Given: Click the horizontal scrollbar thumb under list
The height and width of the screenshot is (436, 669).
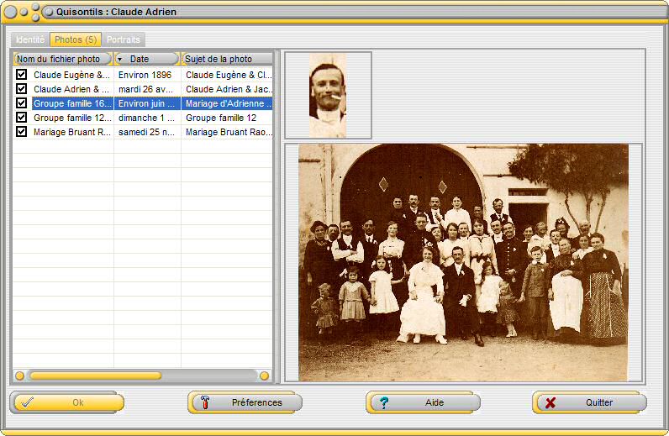Looking at the screenshot, I should [94, 376].
